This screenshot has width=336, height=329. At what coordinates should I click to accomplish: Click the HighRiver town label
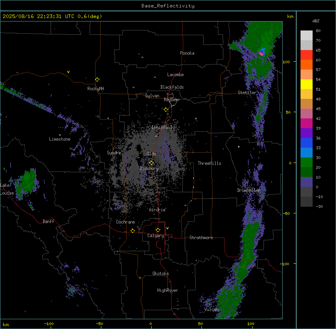[168, 290]
